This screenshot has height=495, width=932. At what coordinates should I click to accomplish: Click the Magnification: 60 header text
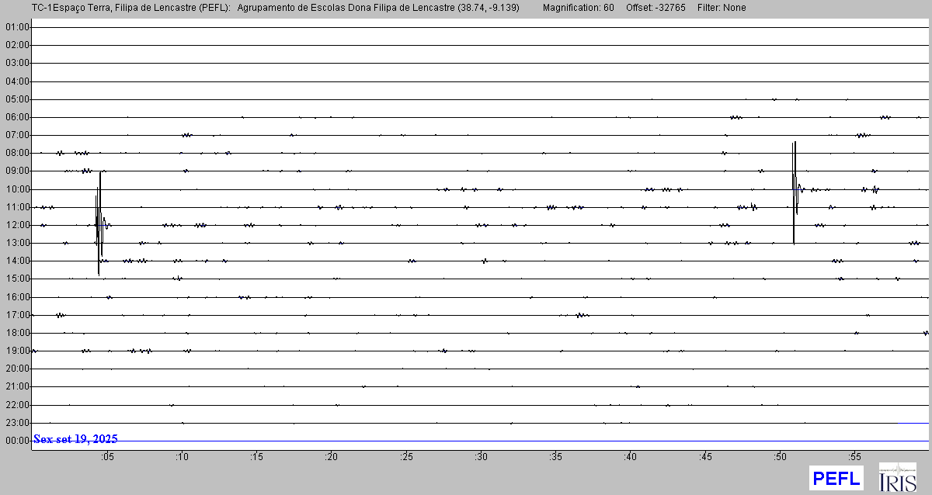pos(578,8)
